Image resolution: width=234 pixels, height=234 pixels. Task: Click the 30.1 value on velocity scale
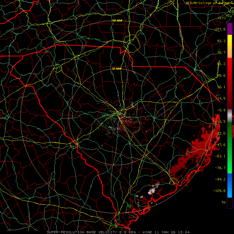221,87
